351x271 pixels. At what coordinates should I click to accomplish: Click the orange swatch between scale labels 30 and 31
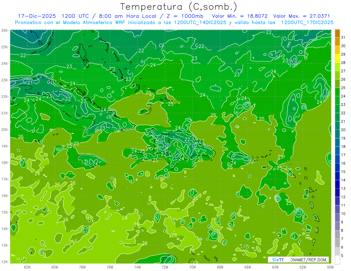coord(337,42)
